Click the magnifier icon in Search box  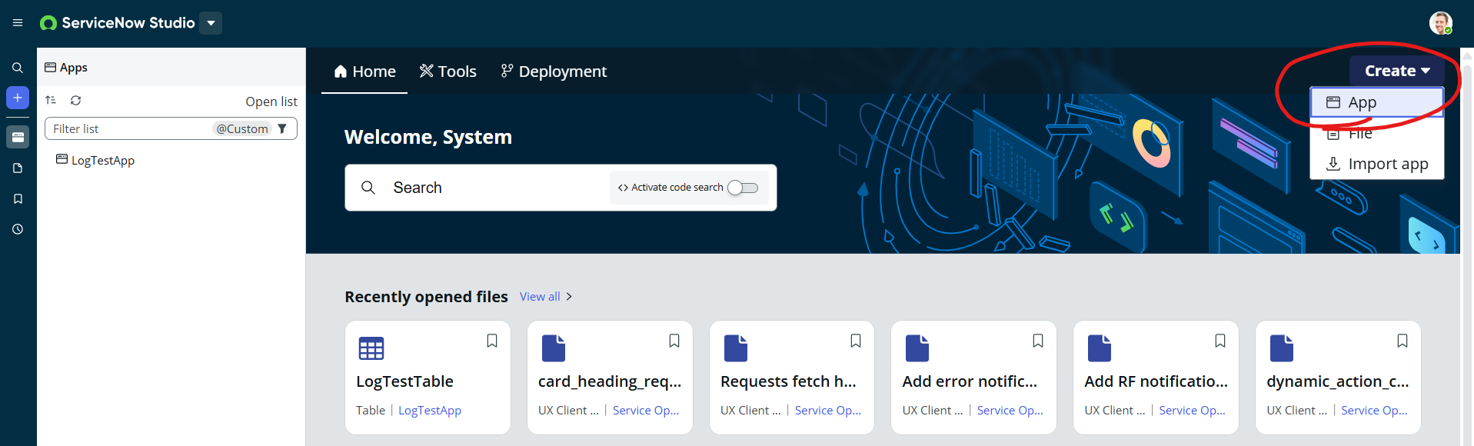pos(368,188)
